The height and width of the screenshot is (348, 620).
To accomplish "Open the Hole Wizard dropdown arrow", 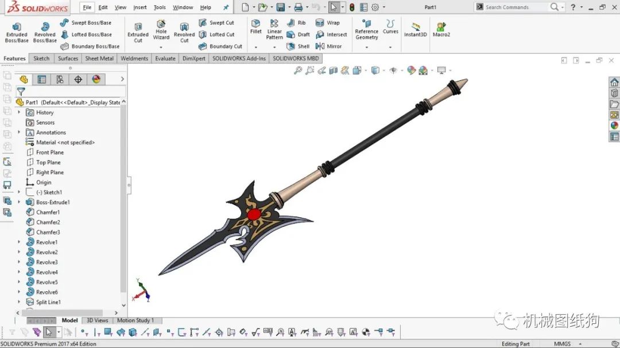I will (x=161, y=48).
